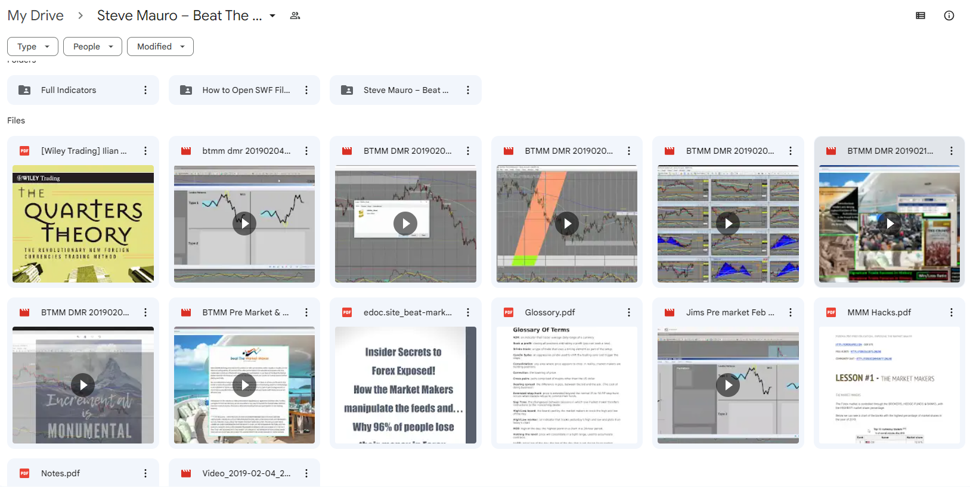This screenshot has width=970, height=487.
Task: Select the Jims Pre market Feb ... file name
Action: pos(730,312)
